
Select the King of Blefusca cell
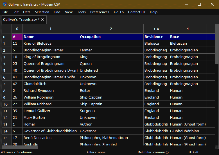[51, 44]
